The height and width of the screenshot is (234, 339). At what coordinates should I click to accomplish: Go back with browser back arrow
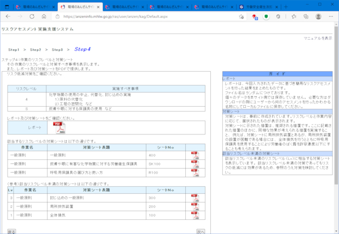click(x=8, y=16)
